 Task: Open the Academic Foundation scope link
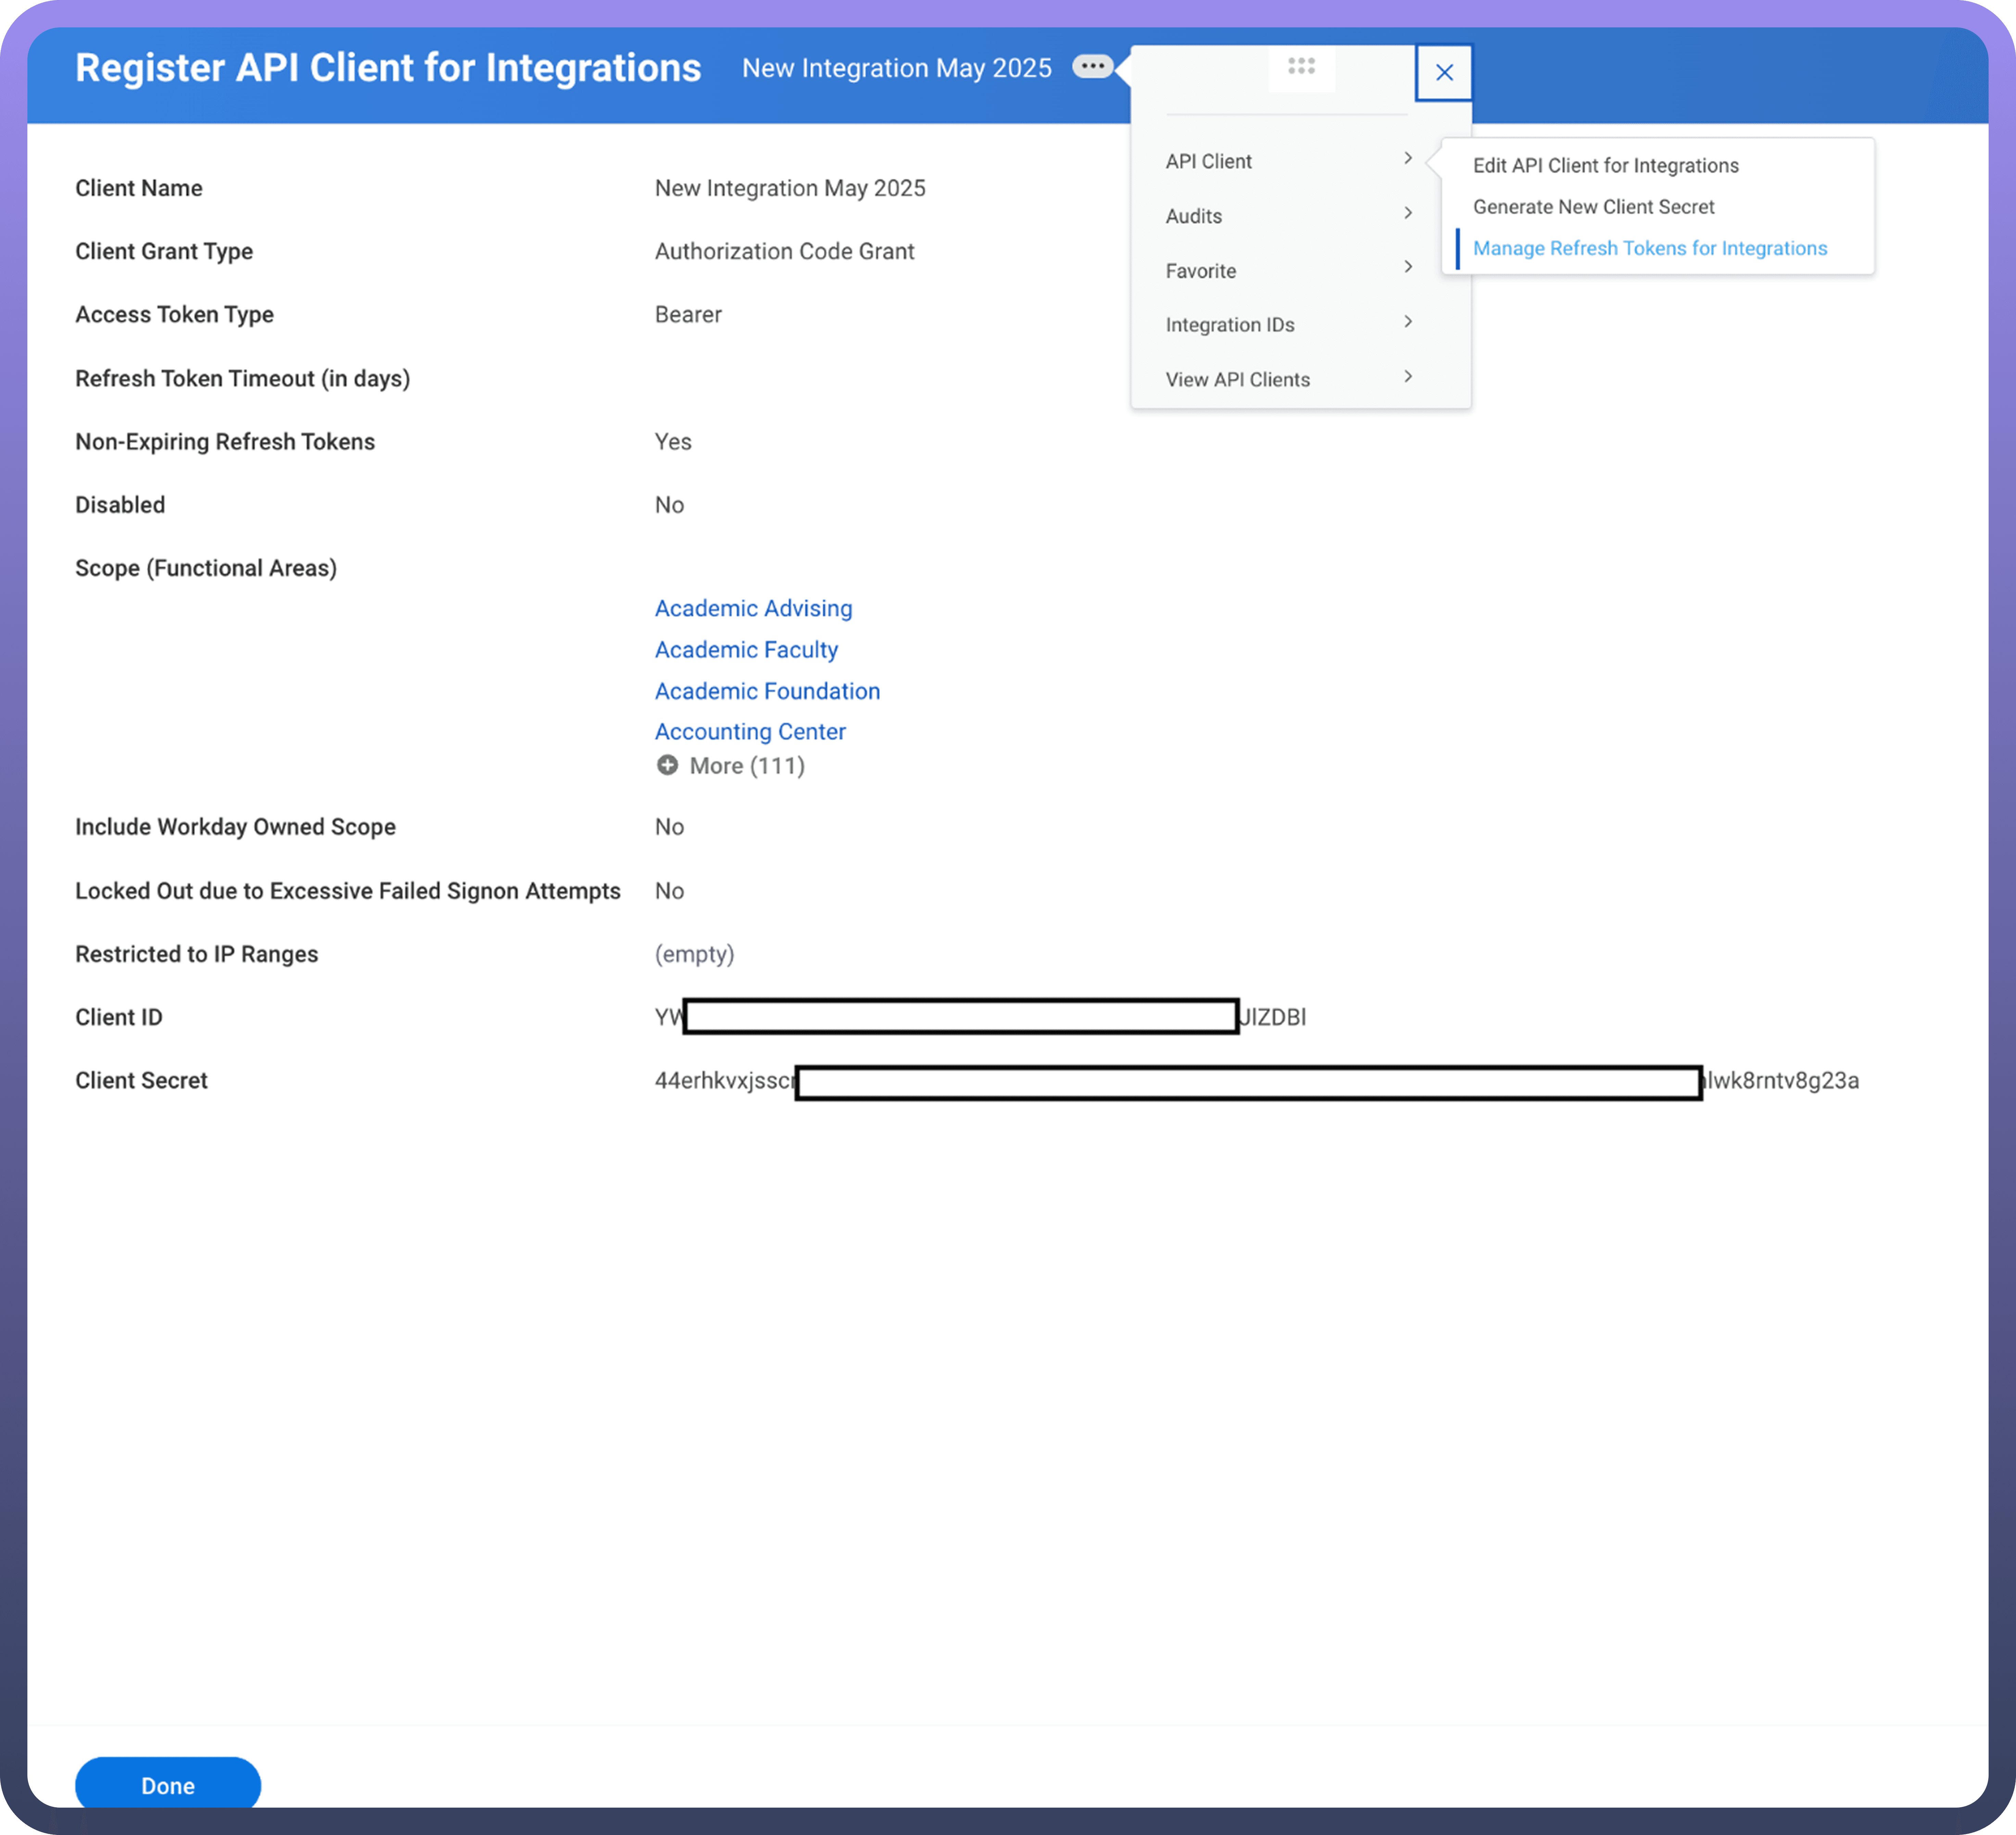[767, 691]
